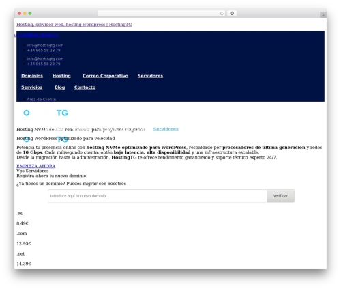This screenshot has width=341, height=289.
Task: Open the Blog menu item
Action: [60, 87]
